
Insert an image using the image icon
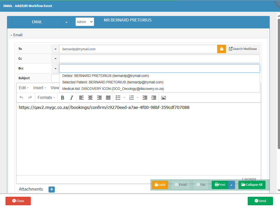pos(163,98)
